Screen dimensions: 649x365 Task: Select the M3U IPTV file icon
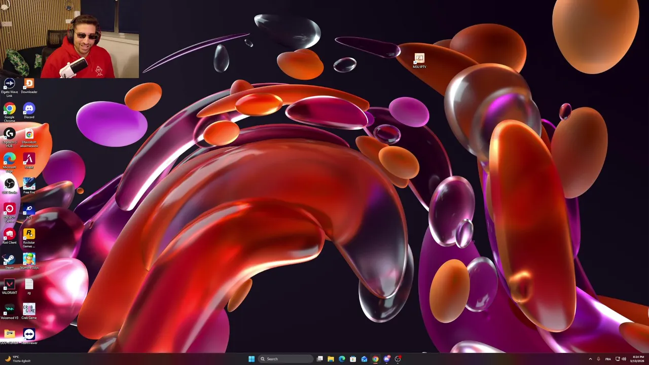tap(419, 61)
